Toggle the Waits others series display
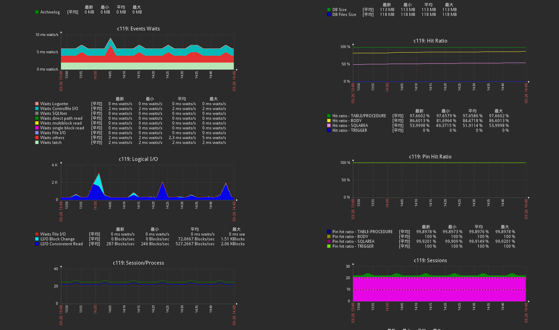The image size is (559, 330). pyautogui.click(x=37, y=137)
